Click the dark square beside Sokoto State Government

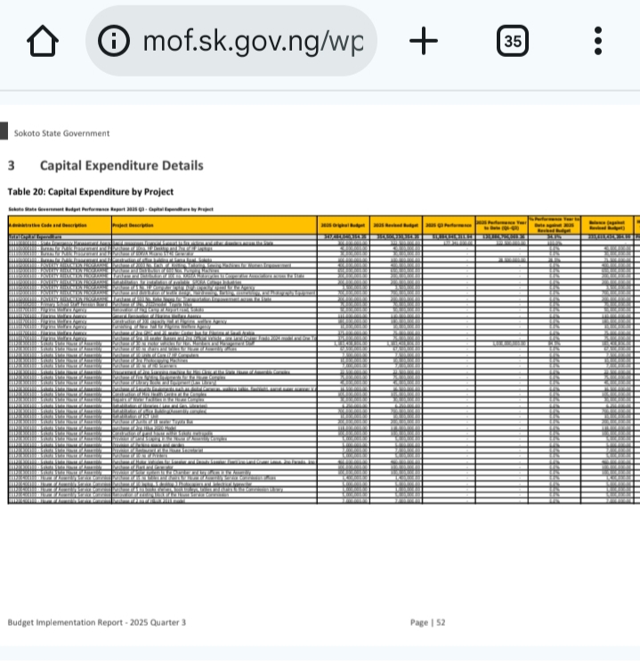[4, 133]
